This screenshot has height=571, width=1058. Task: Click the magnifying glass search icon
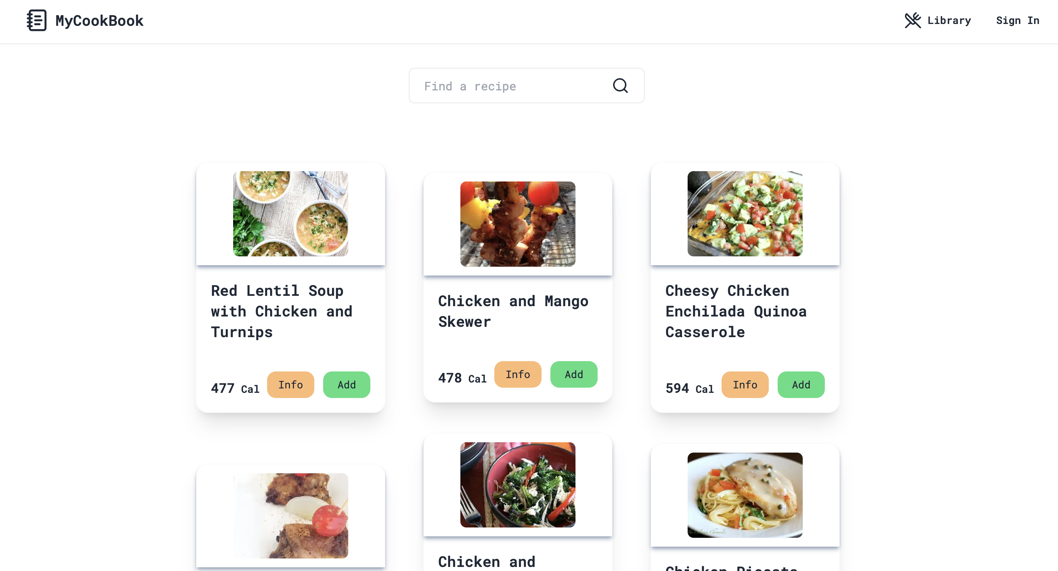coord(620,86)
